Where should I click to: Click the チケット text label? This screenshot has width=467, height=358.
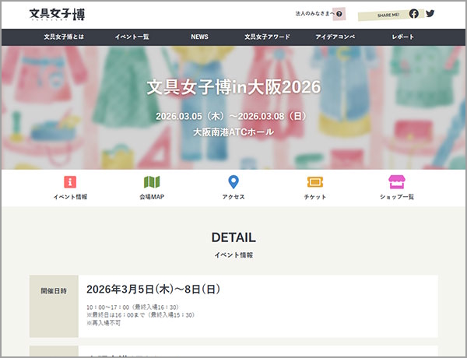315,197
